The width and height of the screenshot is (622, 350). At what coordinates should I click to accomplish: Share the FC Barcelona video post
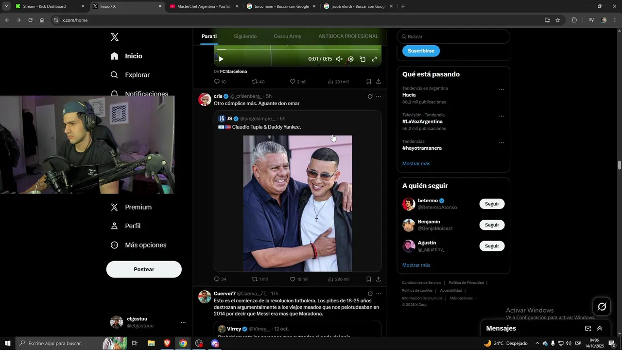click(x=379, y=82)
